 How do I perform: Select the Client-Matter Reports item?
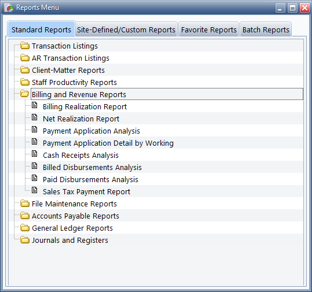click(68, 70)
